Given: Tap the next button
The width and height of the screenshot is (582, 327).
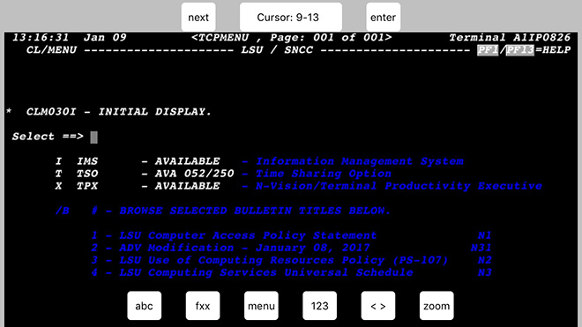Looking at the screenshot, I should [x=198, y=17].
